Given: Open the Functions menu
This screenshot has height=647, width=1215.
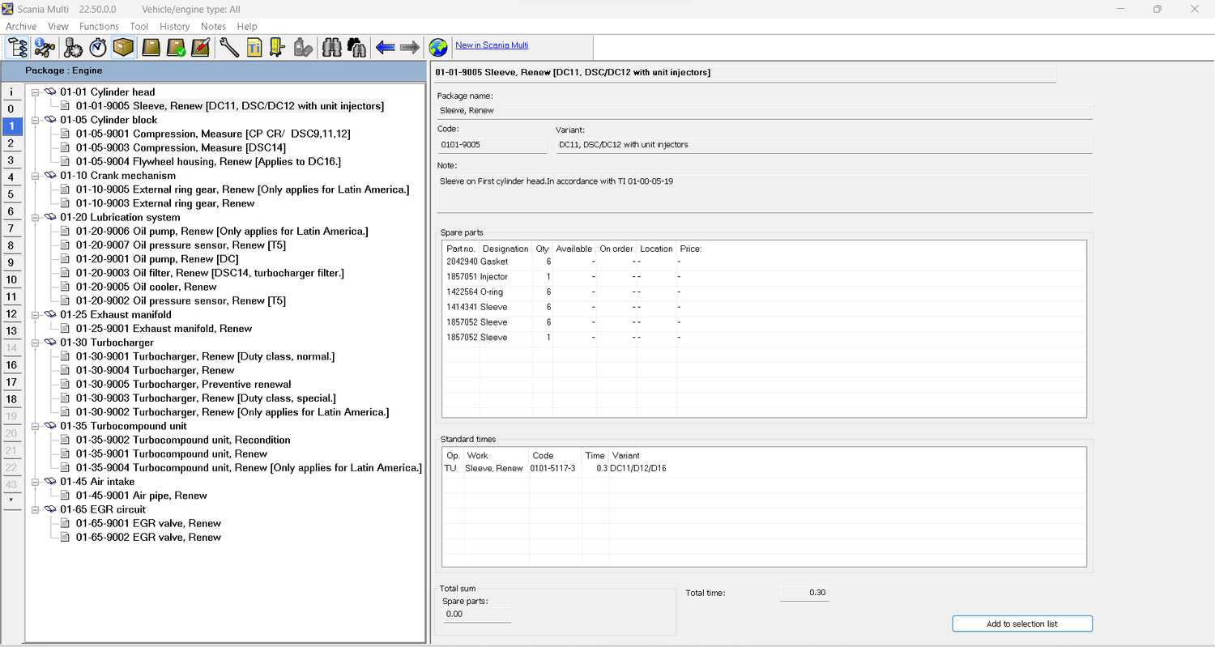Looking at the screenshot, I should [99, 27].
